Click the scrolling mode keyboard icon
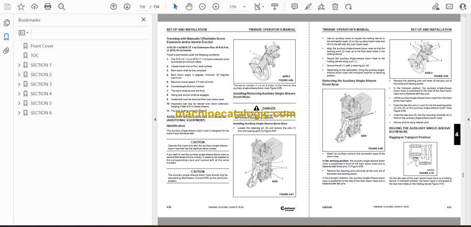This screenshot has height=227, width=471. (x=275, y=7)
